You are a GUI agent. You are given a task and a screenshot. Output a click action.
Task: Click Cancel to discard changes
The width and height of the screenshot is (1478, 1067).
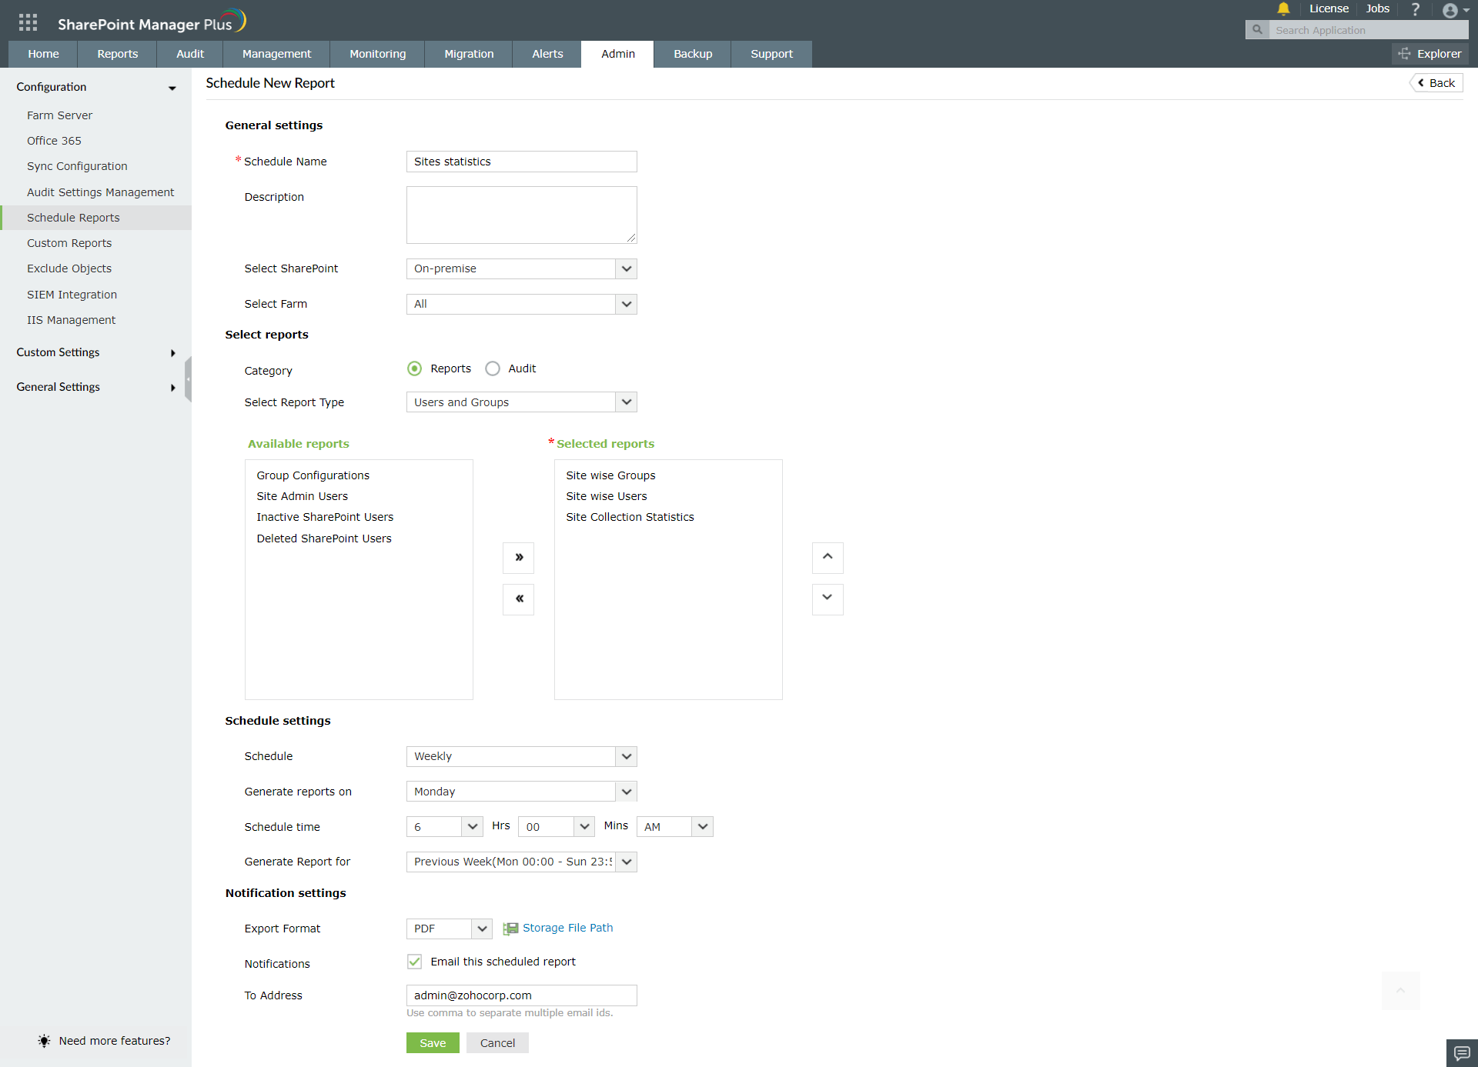tap(497, 1043)
